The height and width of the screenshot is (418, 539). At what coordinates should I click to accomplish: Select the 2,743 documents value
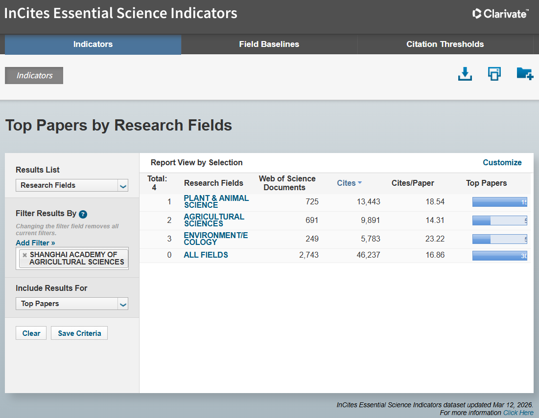tap(309, 255)
